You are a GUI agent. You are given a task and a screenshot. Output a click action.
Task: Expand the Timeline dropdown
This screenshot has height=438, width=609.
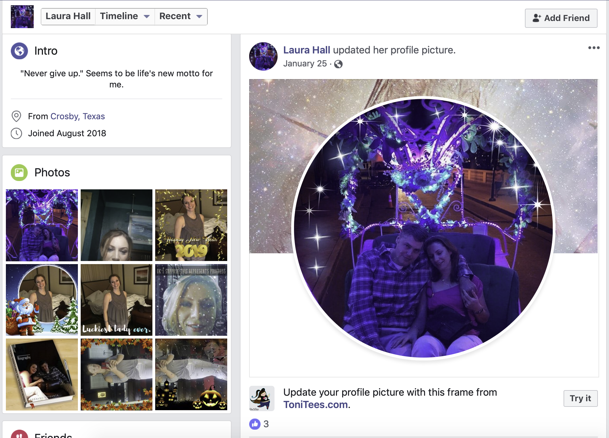coord(125,16)
